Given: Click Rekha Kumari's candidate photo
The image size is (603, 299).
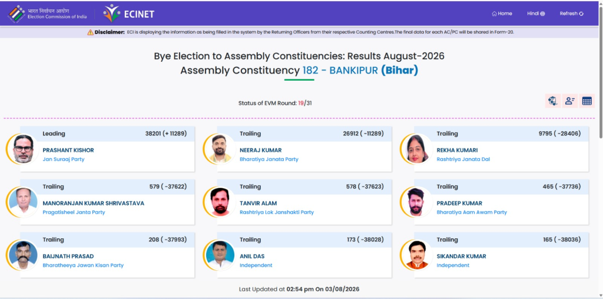Looking at the screenshot, I should (417, 149).
